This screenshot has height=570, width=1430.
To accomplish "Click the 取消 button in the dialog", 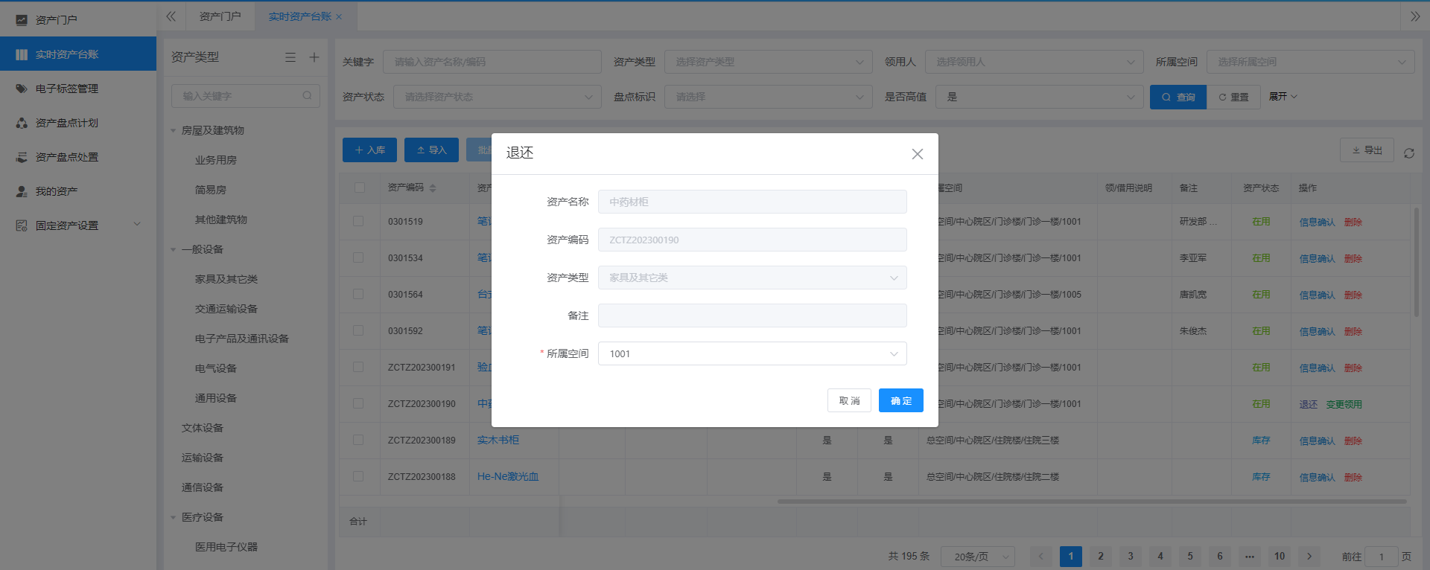I will (x=849, y=400).
